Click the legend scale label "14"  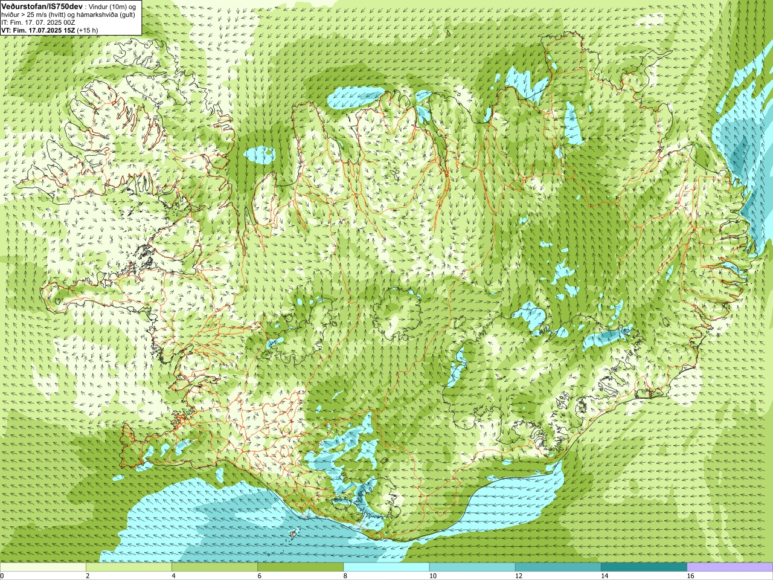pos(605,576)
